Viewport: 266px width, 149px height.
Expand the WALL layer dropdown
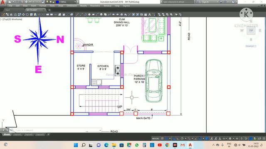point(75,2)
